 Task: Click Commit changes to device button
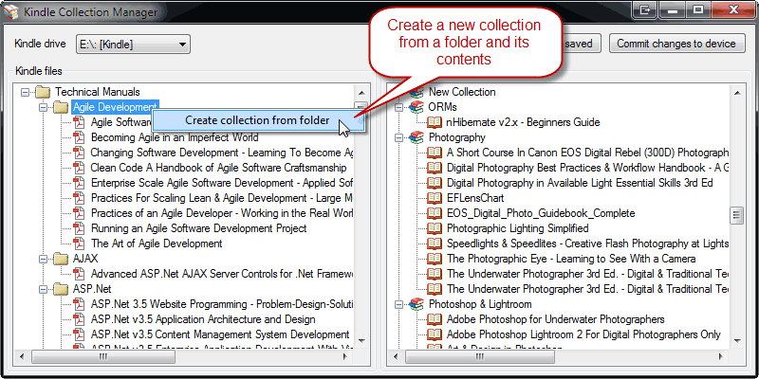pyautogui.click(x=676, y=44)
